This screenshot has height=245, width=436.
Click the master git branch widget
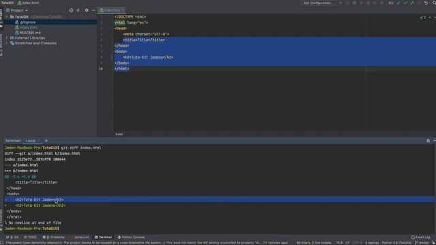(422, 243)
